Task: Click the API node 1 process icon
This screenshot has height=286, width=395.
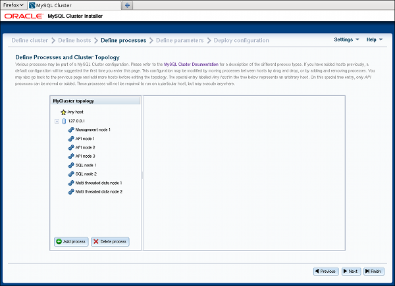Action: (x=71, y=139)
